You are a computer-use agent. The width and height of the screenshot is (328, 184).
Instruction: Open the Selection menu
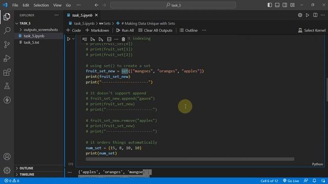pos(41,5)
